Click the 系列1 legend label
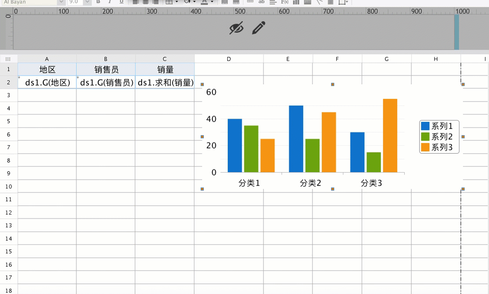Viewport: 489px width, 294px height. [x=442, y=126]
